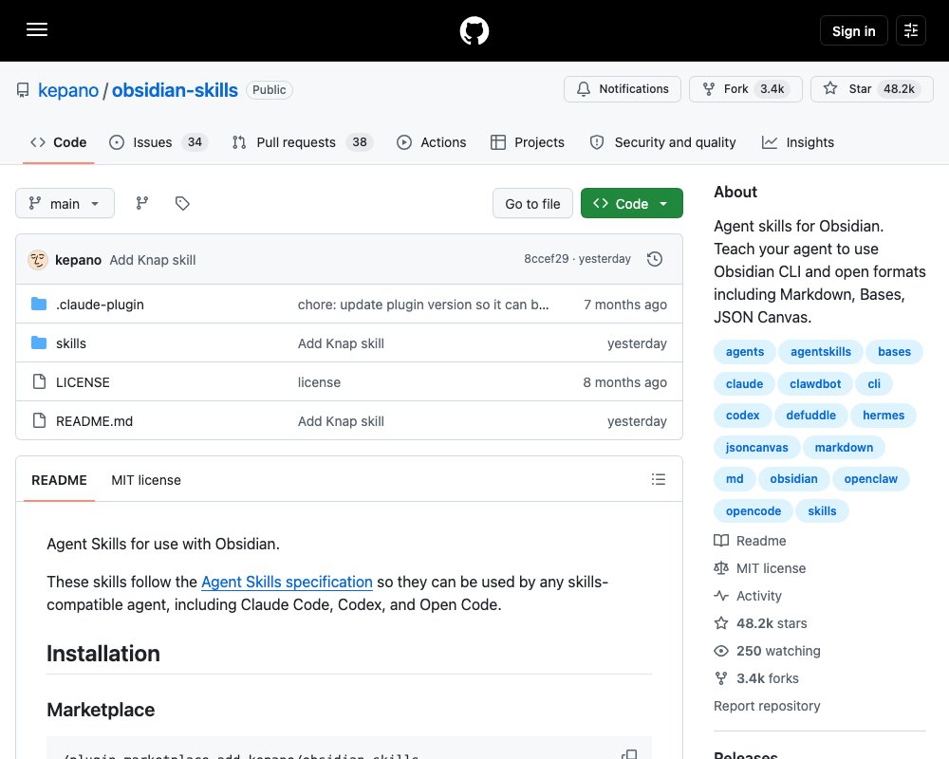The height and width of the screenshot is (759, 949).
Task: Expand the main branch dropdown
Action: [x=65, y=203]
